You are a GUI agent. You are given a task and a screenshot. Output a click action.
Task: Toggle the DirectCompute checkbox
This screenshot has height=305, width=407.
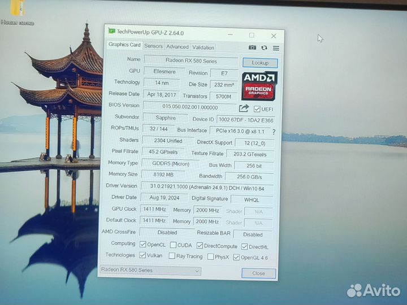[x=200, y=246]
